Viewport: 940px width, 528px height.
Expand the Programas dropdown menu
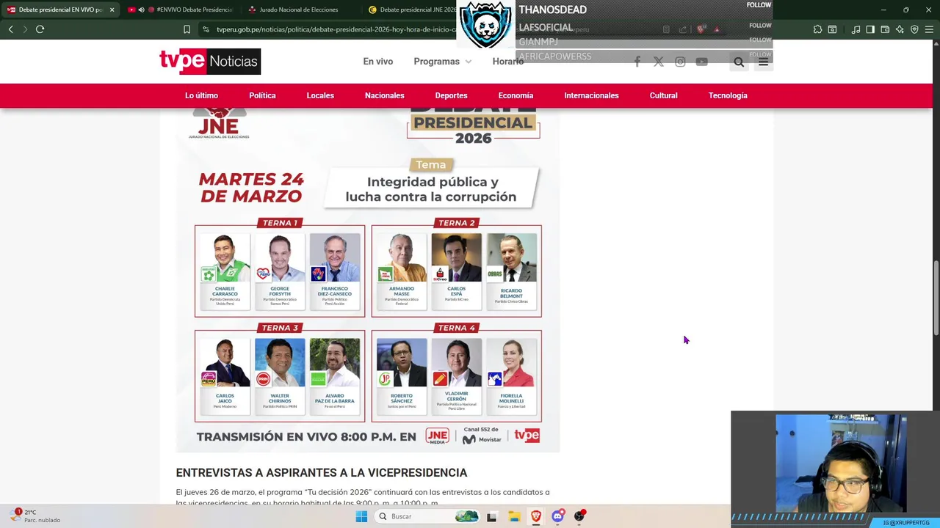pos(442,62)
